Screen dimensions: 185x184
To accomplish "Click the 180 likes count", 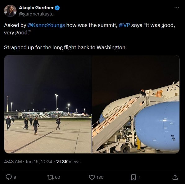I will coord(100,177).
